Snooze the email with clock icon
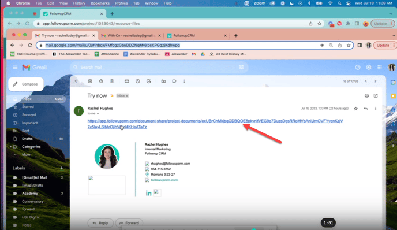Screen dimensions: 397x230 tap(138, 81)
